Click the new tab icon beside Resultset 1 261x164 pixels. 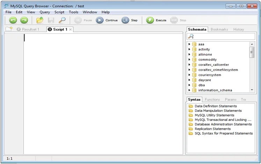(x=9, y=29)
